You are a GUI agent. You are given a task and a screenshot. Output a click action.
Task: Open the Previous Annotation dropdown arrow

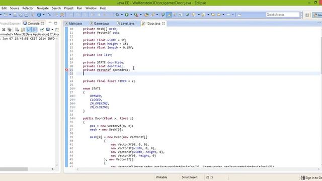(208, 15)
